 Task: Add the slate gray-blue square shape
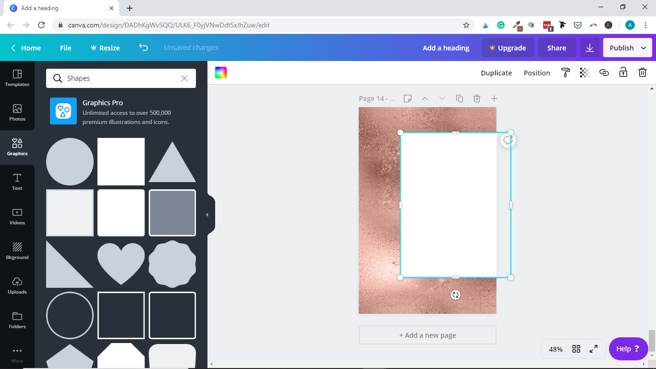pyautogui.click(x=172, y=213)
